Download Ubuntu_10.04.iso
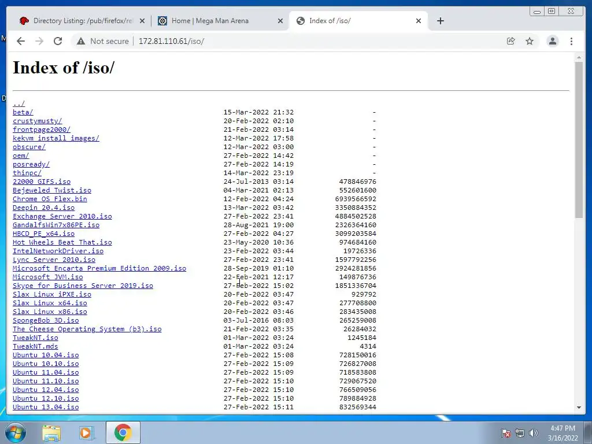 click(x=46, y=356)
